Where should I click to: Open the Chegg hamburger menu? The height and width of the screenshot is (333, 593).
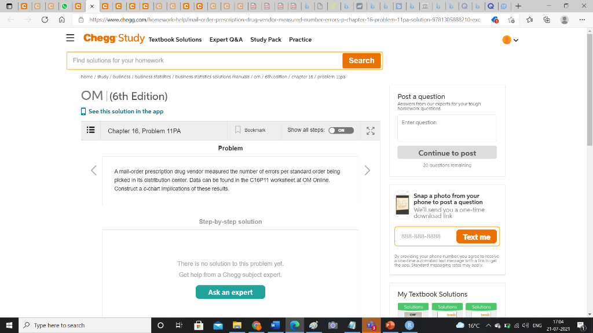point(70,38)
